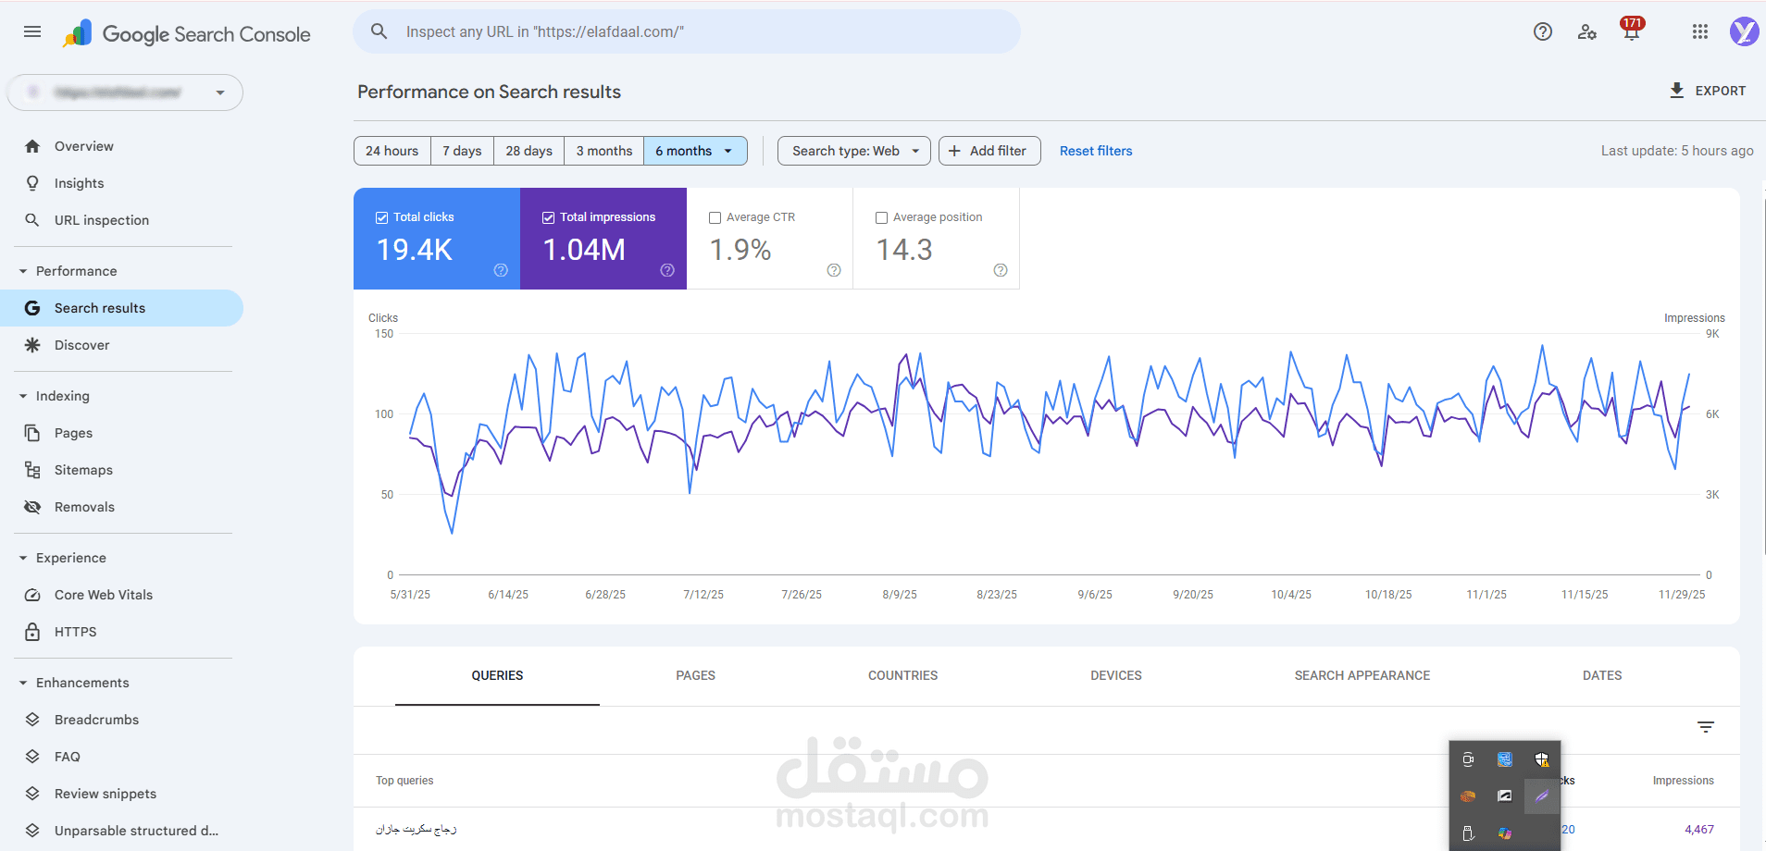1766x851 pixels.
Task: Open the account profile avatar
Action: coord(1744,31)
